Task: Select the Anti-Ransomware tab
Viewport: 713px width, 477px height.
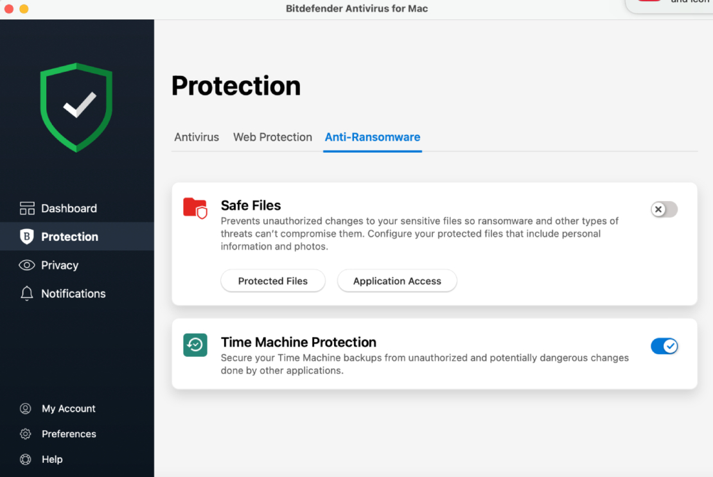Action: click(372, 137)
